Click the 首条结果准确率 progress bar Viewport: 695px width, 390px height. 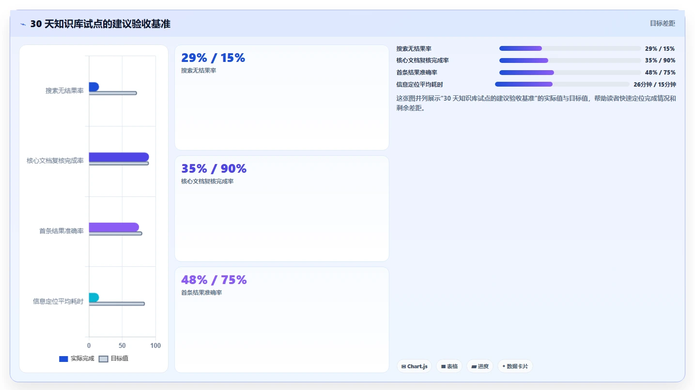tap(570, 73)
